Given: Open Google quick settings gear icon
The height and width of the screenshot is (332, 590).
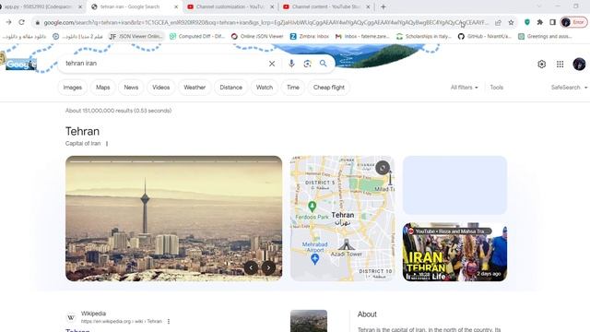Looking at the screenshot, I should (x=541, y=64).
